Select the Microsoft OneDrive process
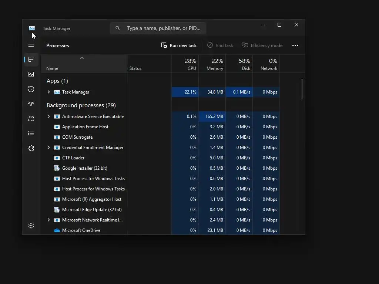Screen dimensions: 379x284 (163, 230)
